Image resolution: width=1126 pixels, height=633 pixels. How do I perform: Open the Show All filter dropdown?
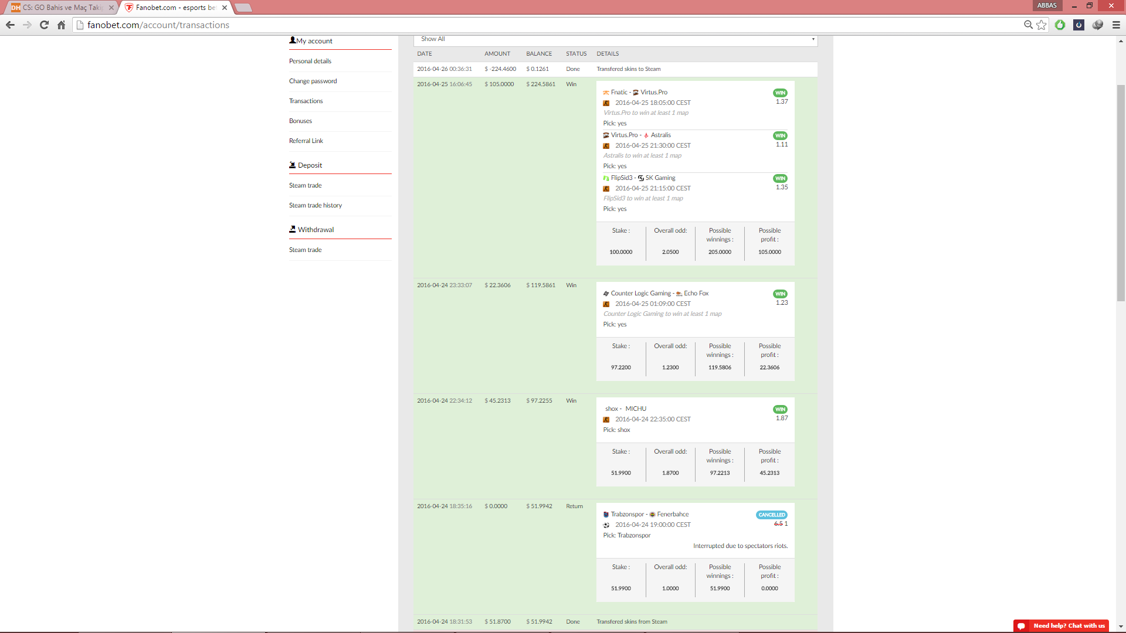(x=615, y=39)
